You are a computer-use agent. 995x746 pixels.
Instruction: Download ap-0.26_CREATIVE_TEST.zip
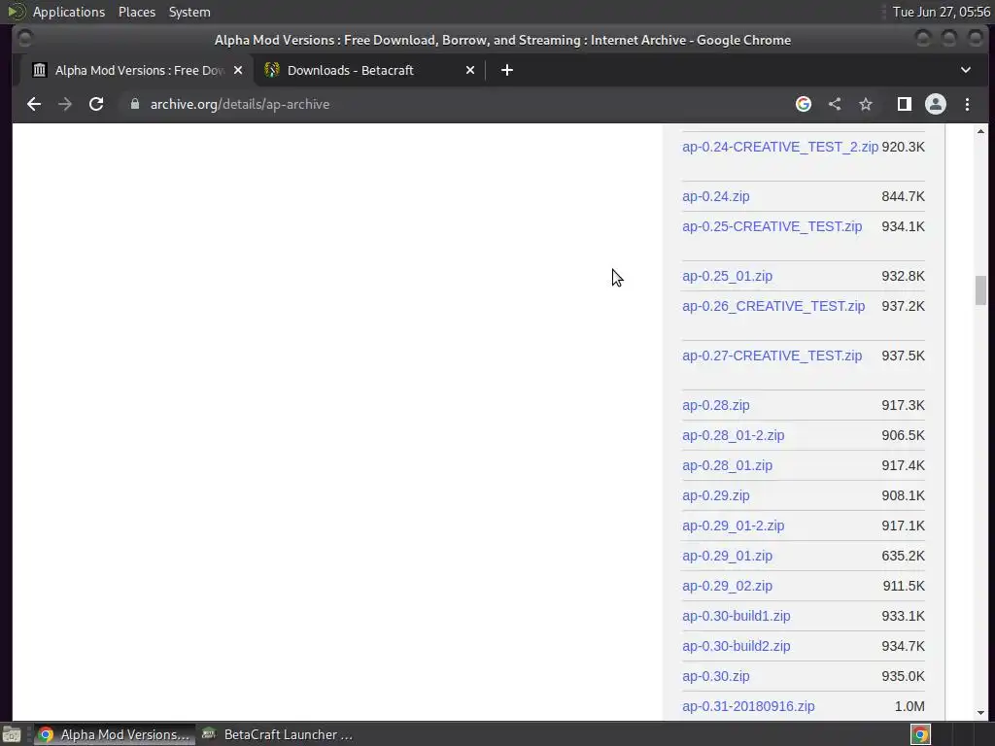click(773, 306)
